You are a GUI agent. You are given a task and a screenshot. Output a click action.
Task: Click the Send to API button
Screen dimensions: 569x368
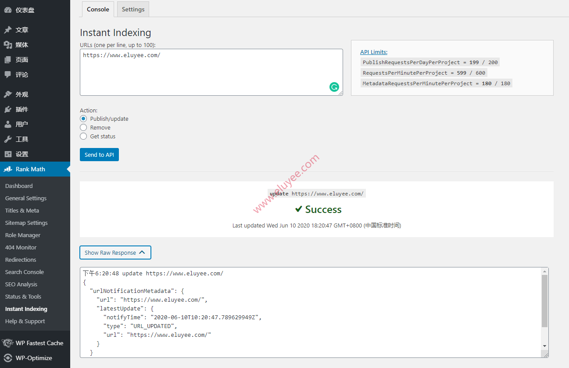99,155
